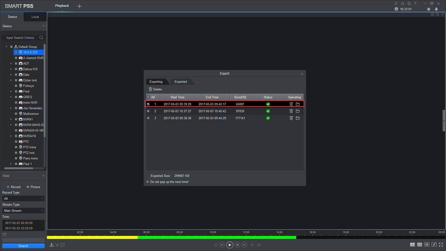Click the clip scissors icon
The width and height of the screenshot is (446, 251).
click(x=57, y=245)
